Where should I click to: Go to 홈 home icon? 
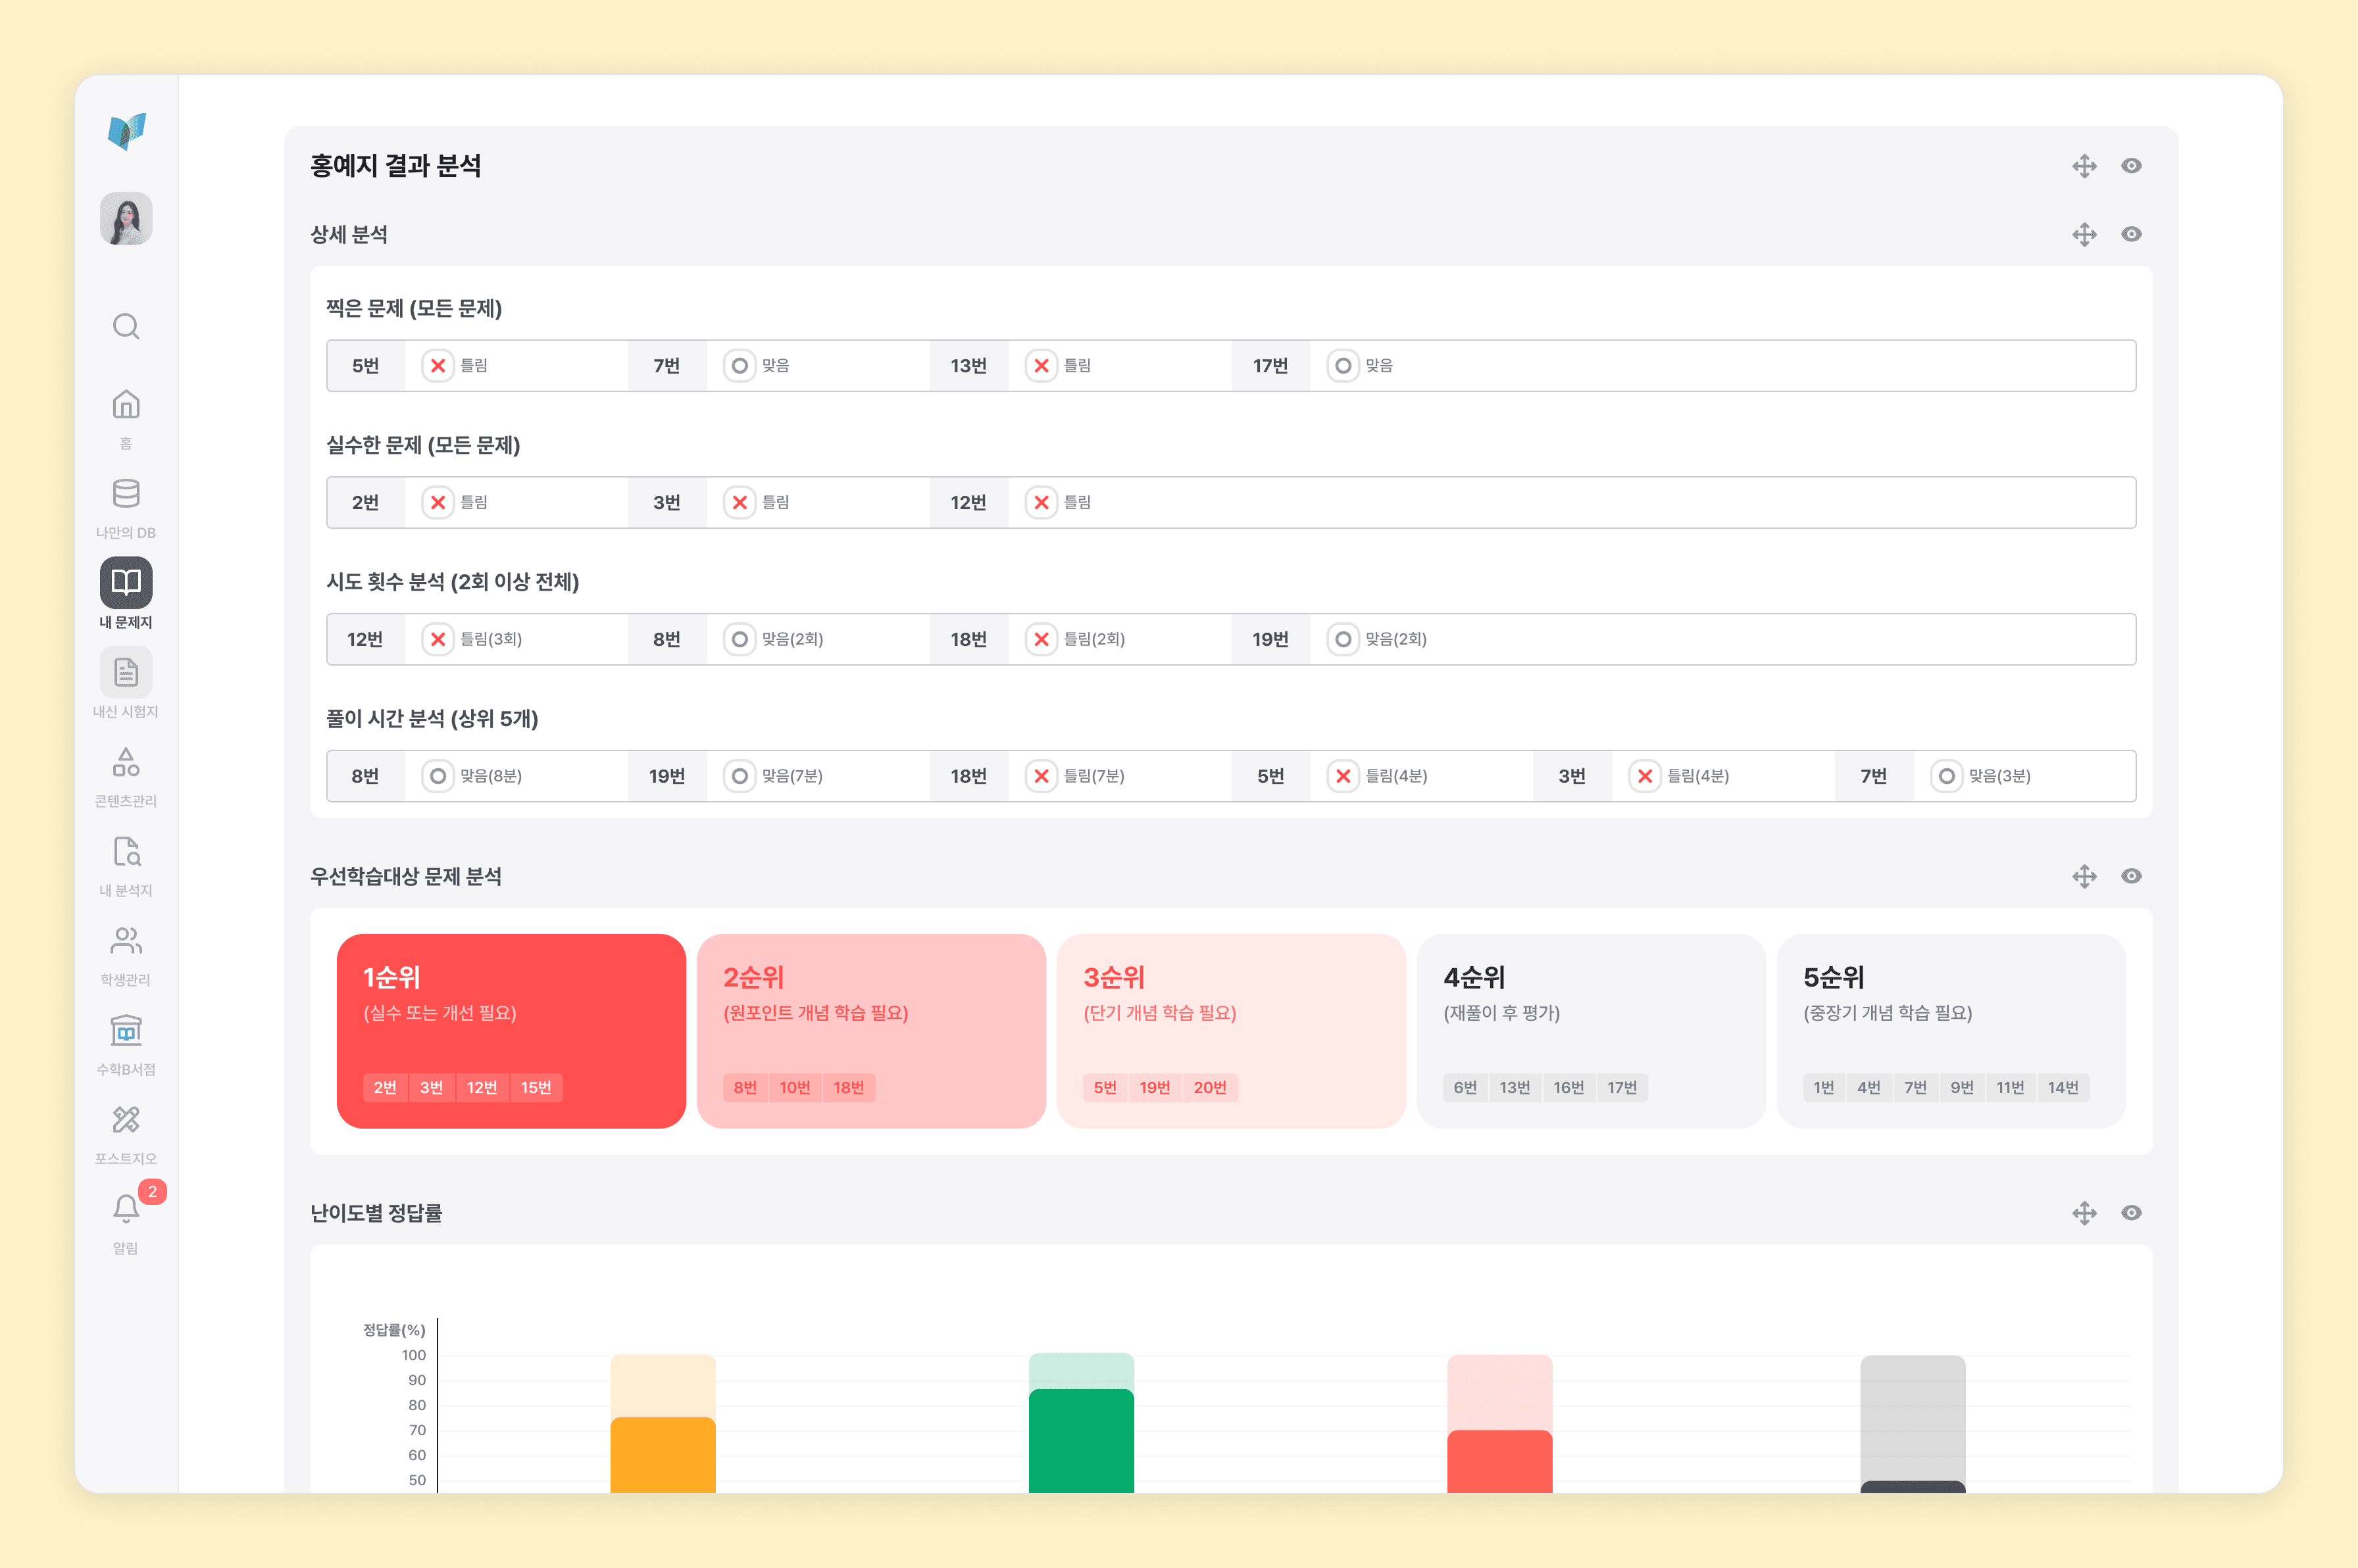click(126, 405)
